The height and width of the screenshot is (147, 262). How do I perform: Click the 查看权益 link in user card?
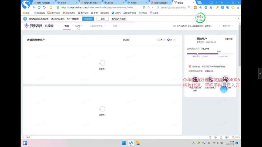point(229,39)
